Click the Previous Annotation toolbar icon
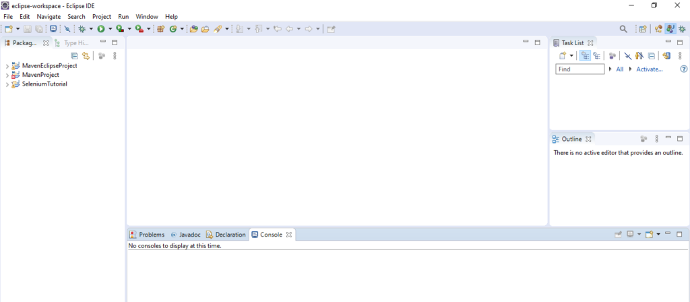The height and width of the screenshot is (302, 690). (x=258, y=29)
